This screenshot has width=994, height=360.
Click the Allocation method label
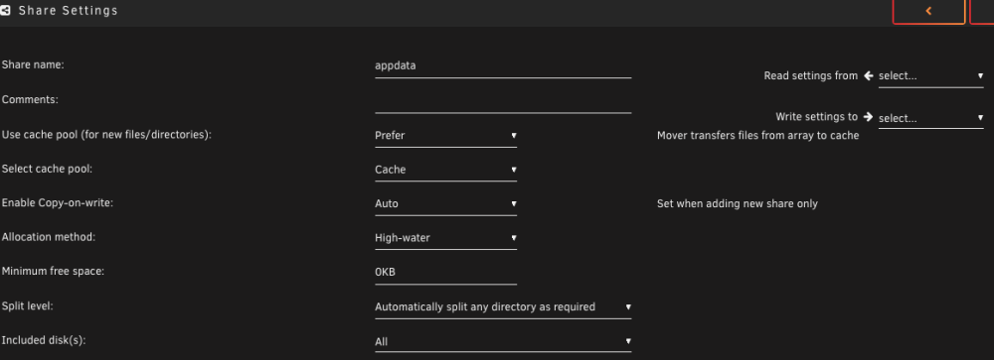point(49,237)
